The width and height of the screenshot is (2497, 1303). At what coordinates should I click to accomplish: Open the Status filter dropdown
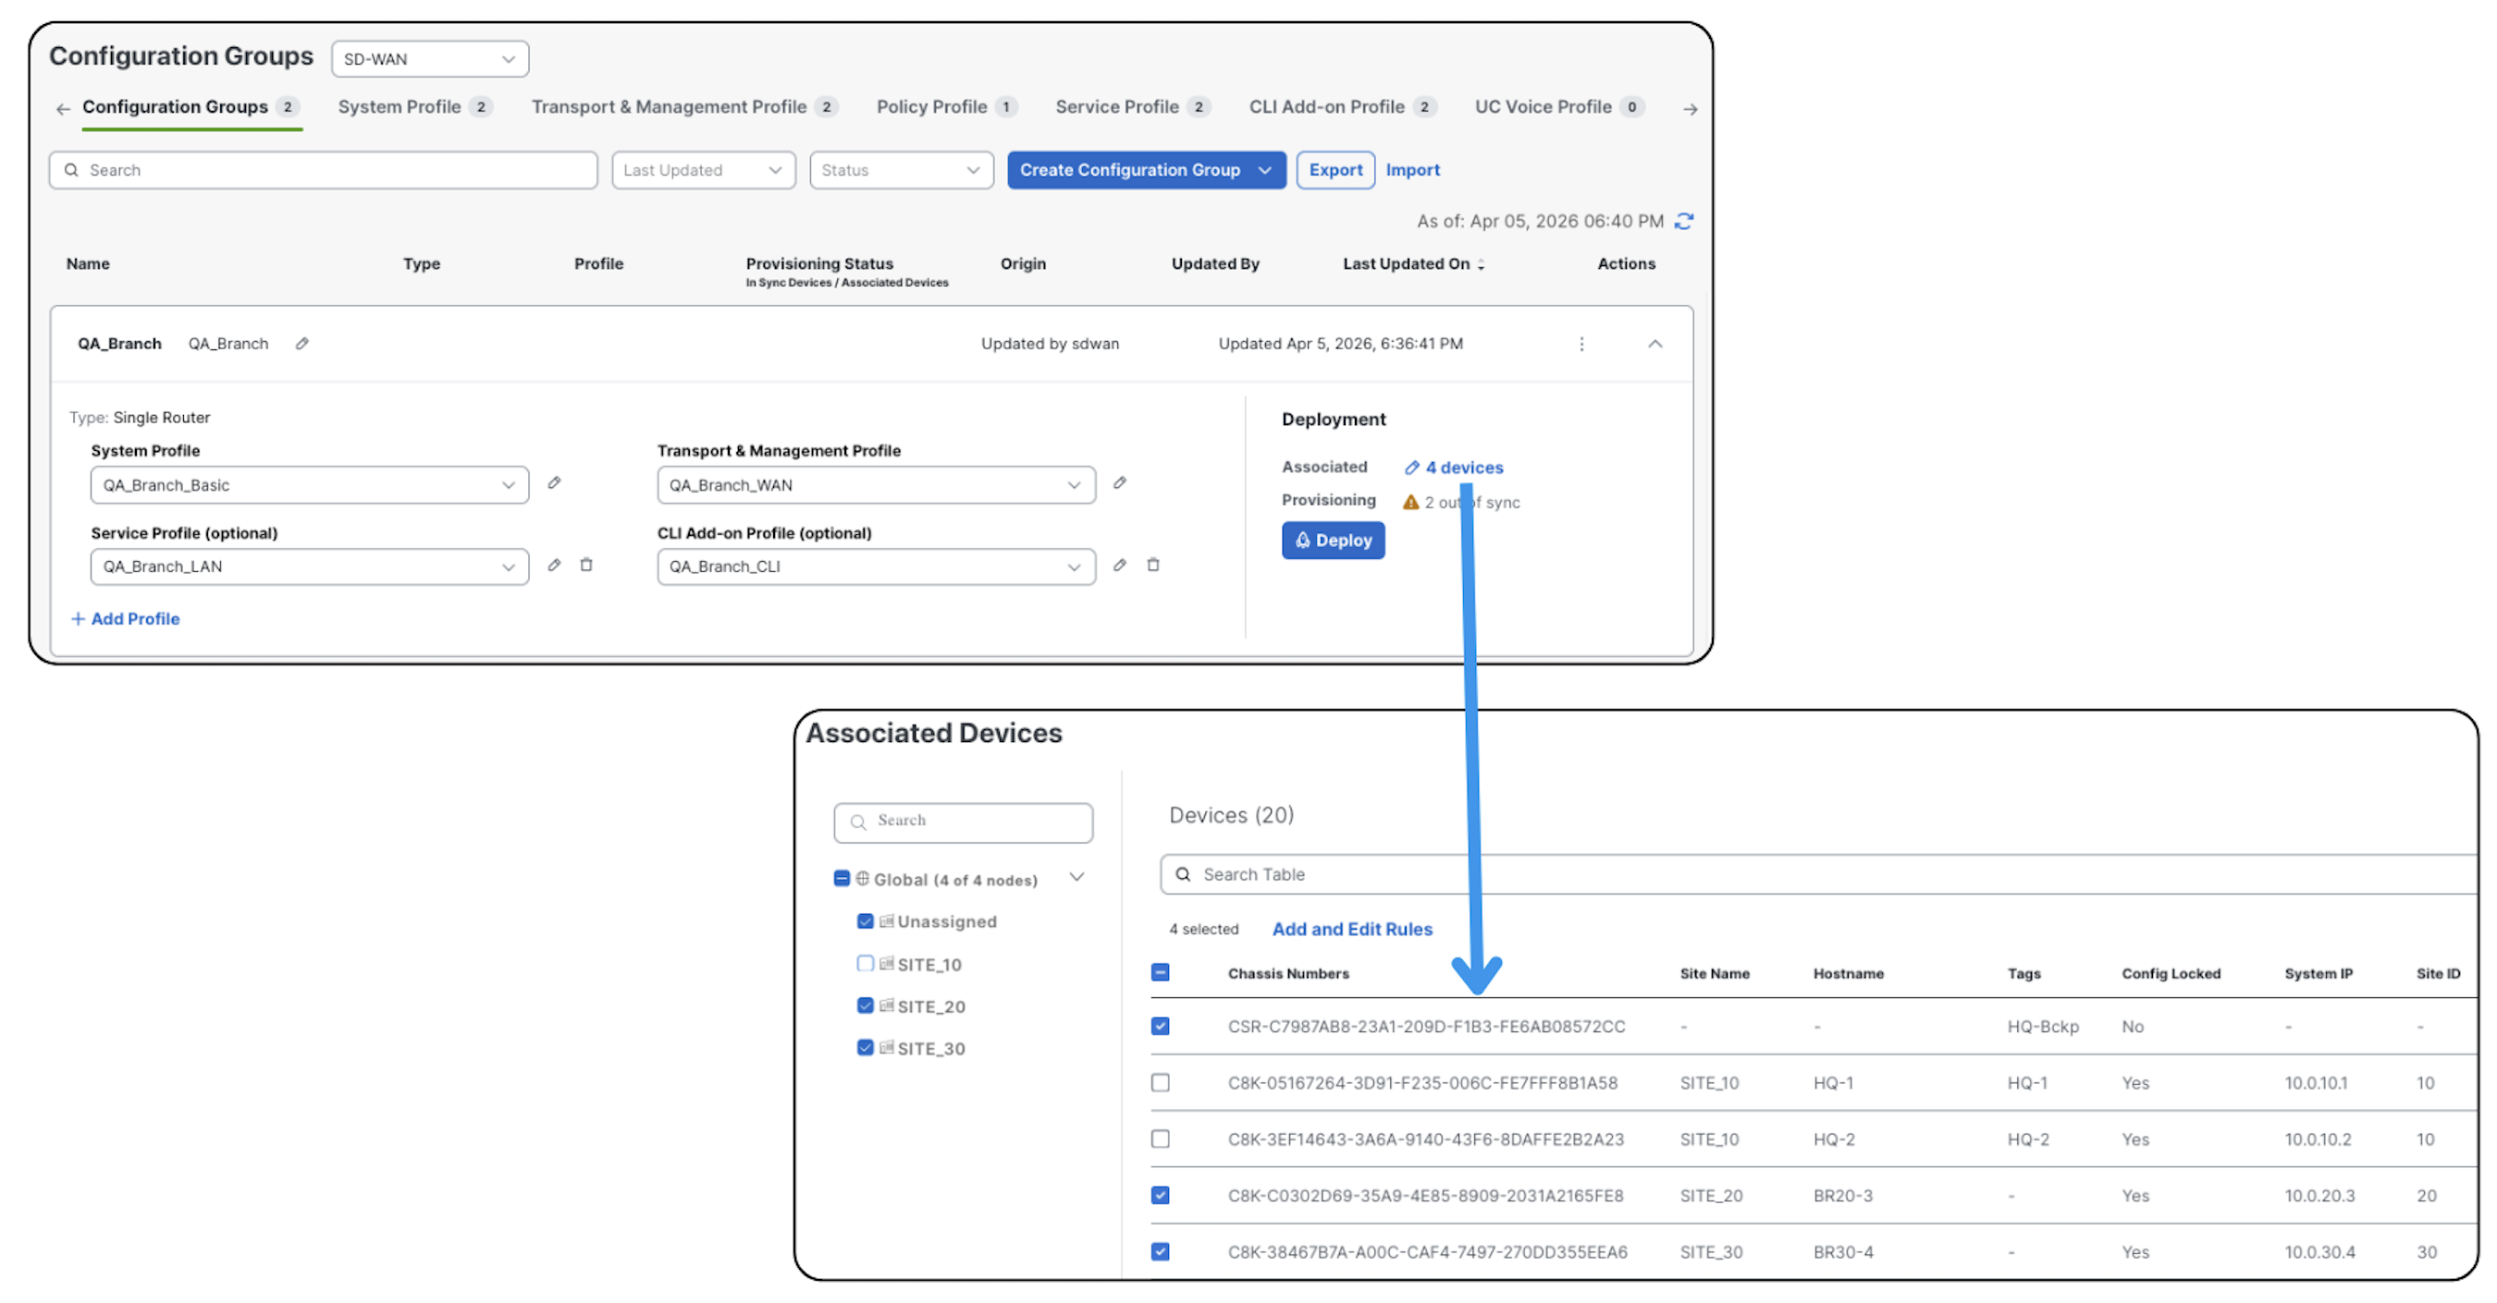point(901,169)
